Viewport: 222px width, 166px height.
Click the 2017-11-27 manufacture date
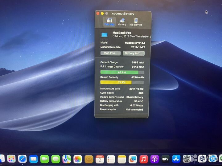click(x=138, y=47)
